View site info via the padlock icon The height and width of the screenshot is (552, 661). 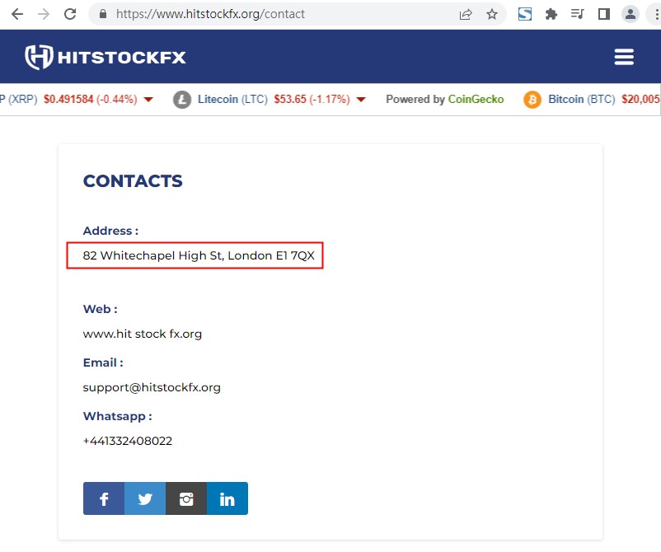pyautogui.click(x=103, y=14)
